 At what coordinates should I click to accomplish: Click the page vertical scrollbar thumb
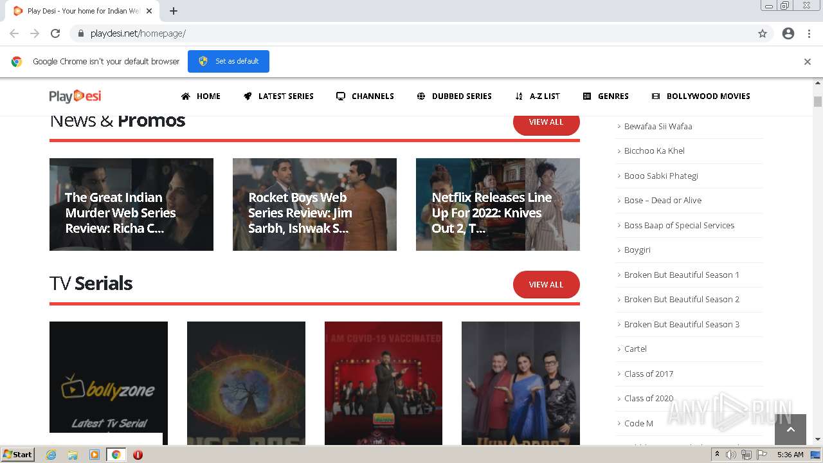click(818, 102)
